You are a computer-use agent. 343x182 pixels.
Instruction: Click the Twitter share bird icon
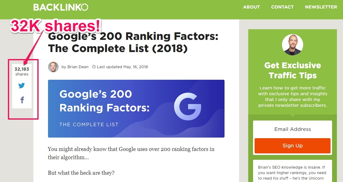point(22,86)
